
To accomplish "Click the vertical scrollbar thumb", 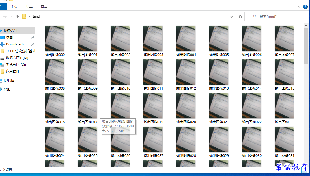I will pyautogui.click(x=306, y=46).
